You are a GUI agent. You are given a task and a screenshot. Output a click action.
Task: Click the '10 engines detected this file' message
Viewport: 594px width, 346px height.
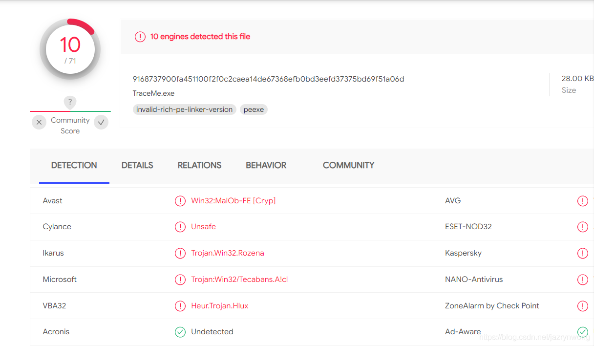(200, 37)
